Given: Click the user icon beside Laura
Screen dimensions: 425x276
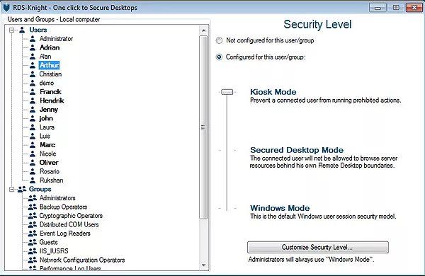Looking at the screenshot, I should pos(33,127).
